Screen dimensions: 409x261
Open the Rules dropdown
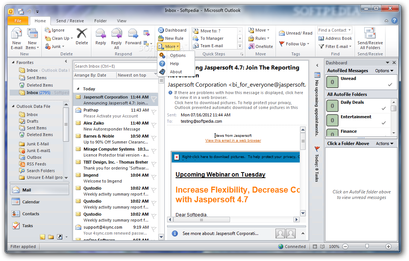pos(259,38)
